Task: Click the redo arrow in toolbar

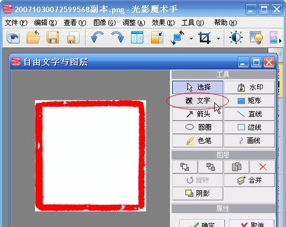Action: click(117, 37)
